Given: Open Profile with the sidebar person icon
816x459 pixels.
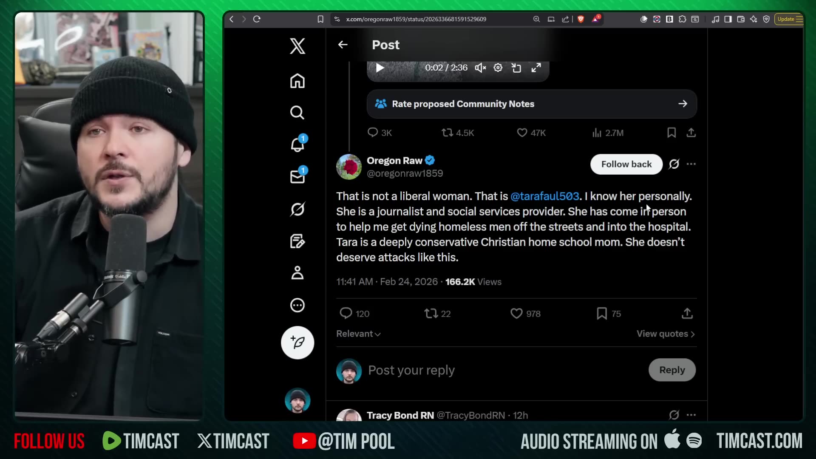Looking at the screenshot, I should coord(297,273).
